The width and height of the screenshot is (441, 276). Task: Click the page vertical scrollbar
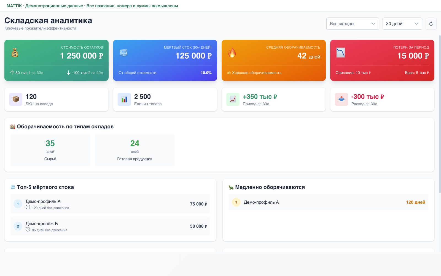pos(440,114)
